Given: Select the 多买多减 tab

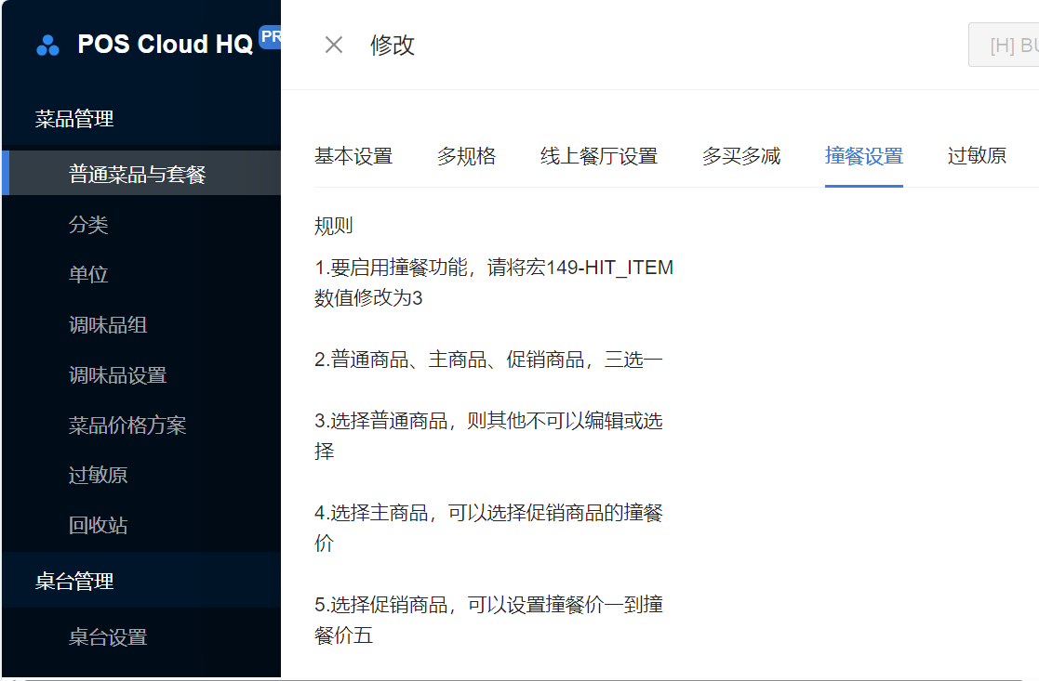Looking at the screenshot, I should 740,156.
